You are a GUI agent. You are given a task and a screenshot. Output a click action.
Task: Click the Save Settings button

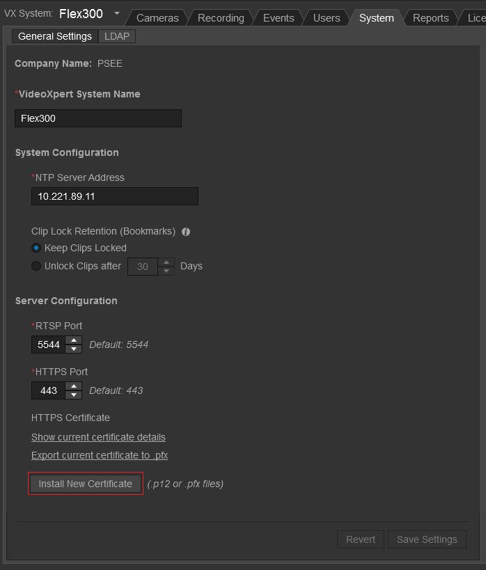tap(427, 539)
